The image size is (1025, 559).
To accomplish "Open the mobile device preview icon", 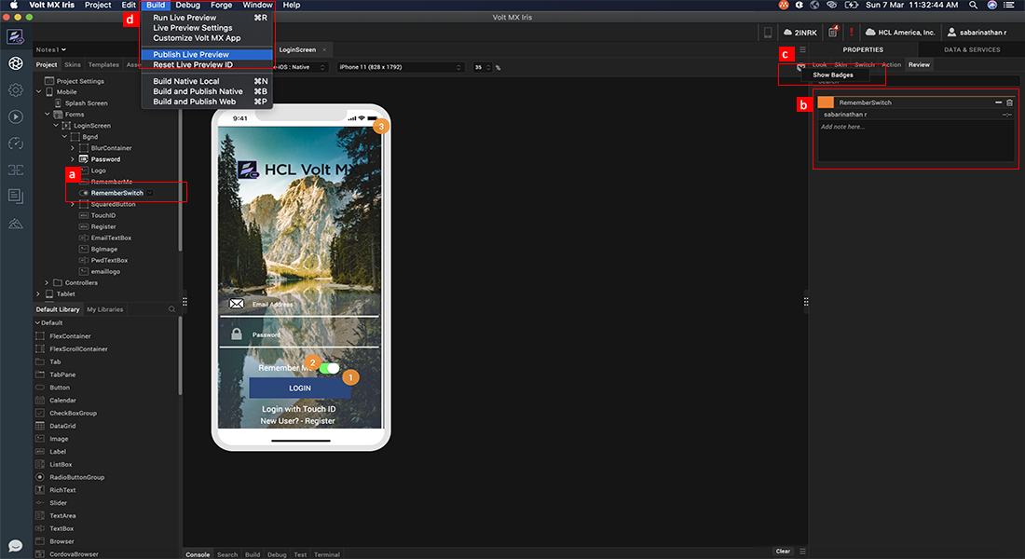I will click(x=768, y=32).
